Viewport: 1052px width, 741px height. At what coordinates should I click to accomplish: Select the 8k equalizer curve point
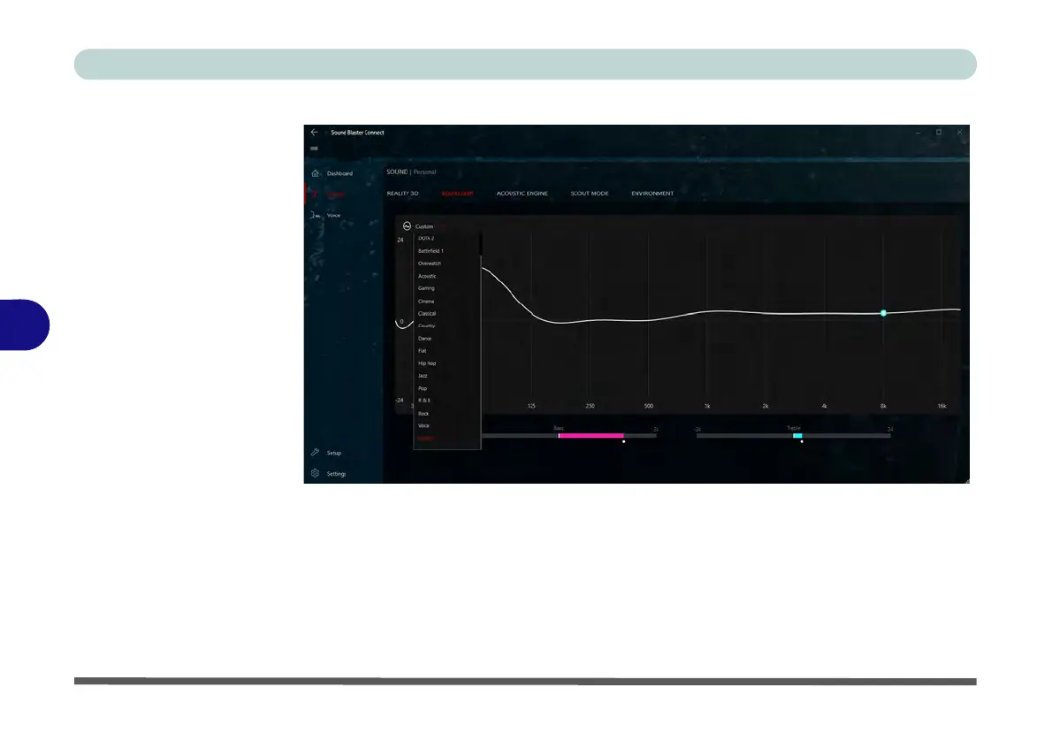click(884, 313)
